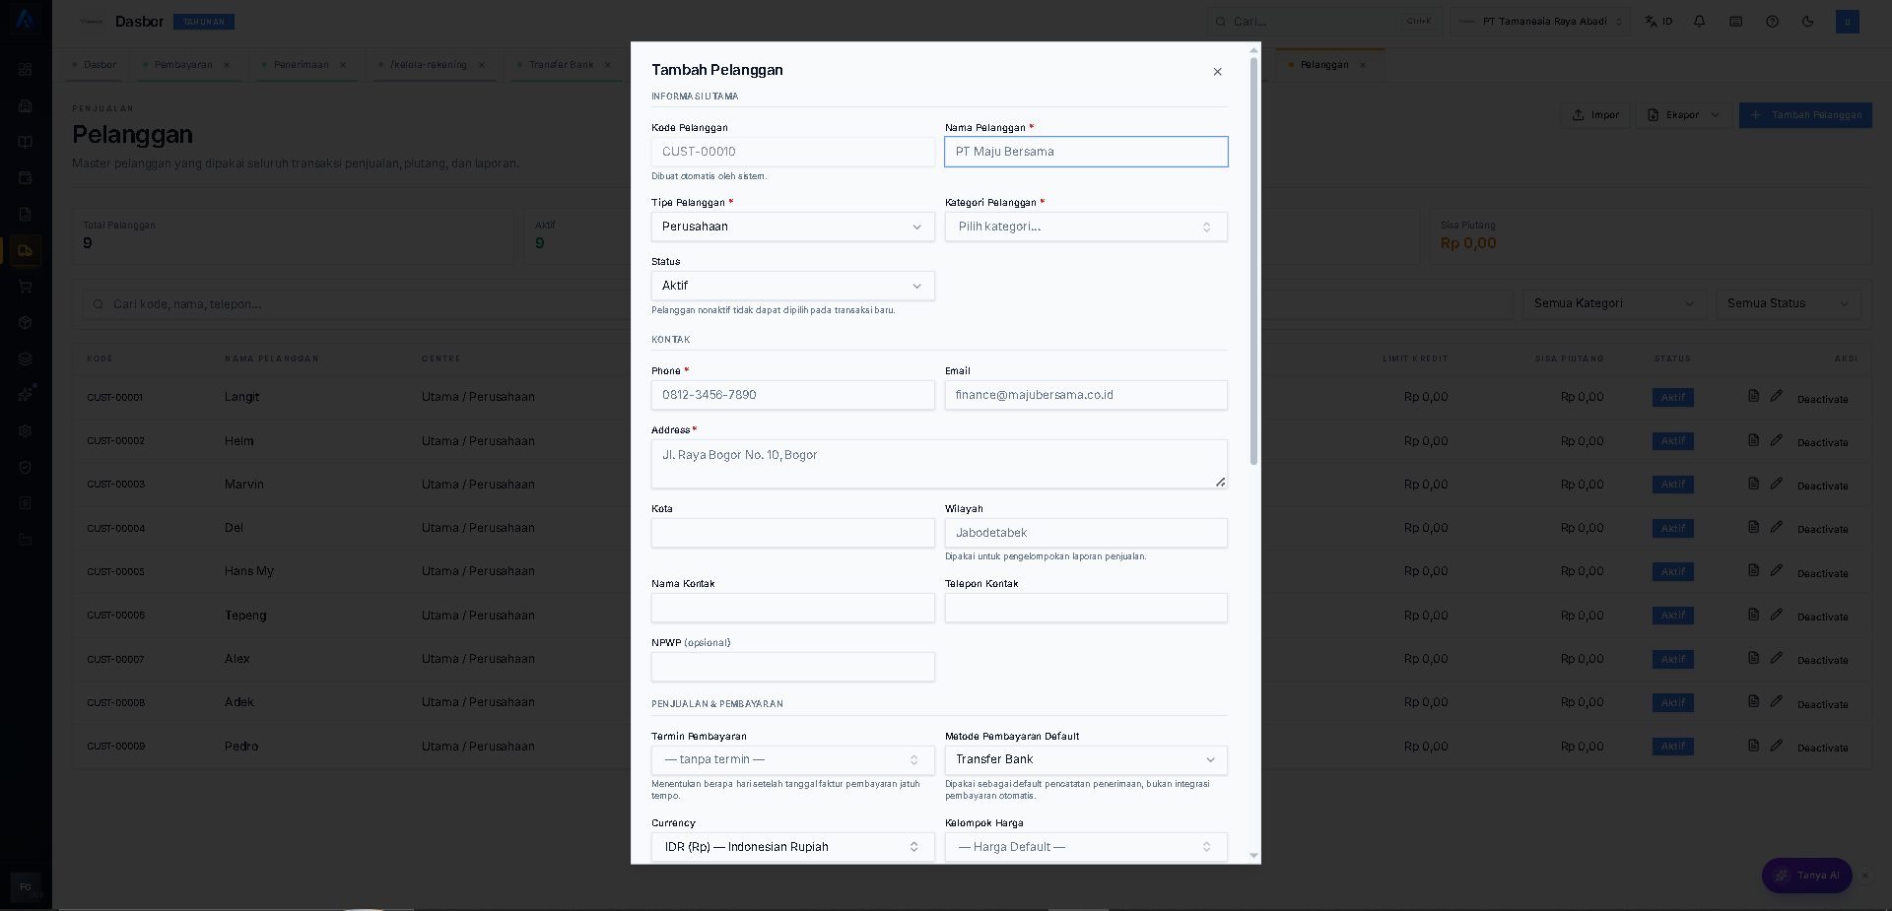Click edit pencil icon for CUST-00007
The image size is (1892, 911).
tap(1776, 658)
